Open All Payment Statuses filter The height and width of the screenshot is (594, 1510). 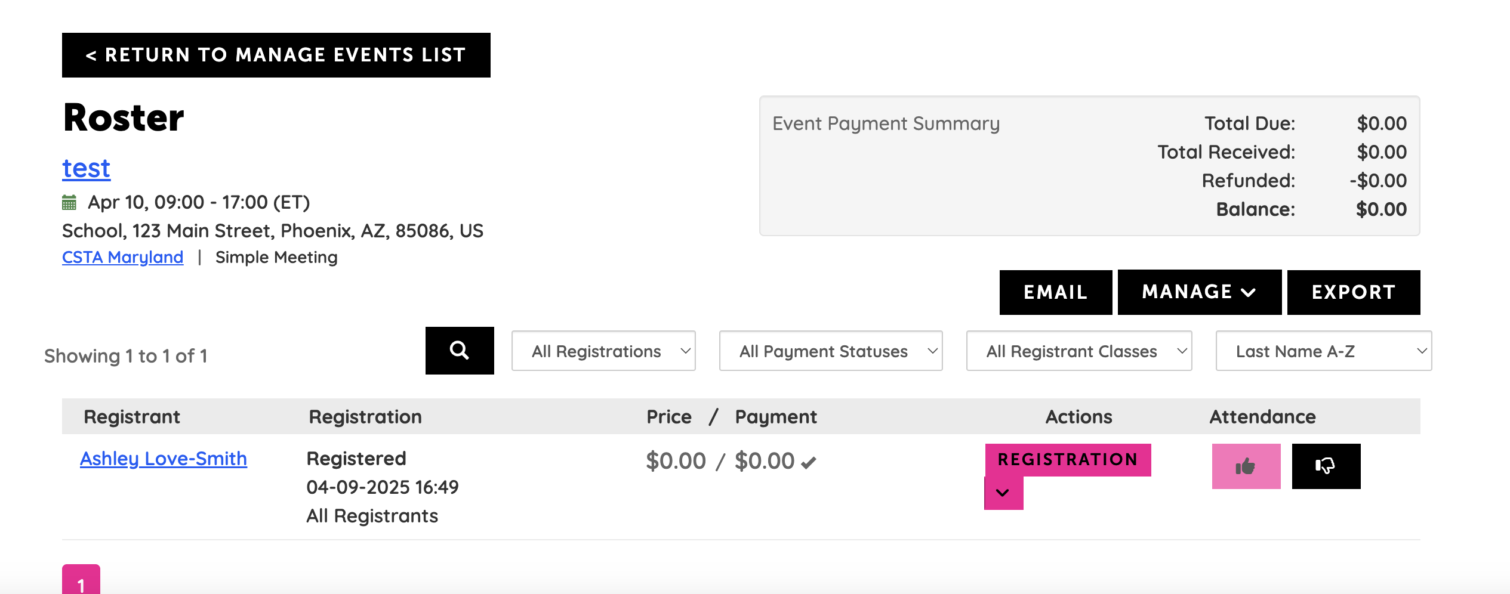tap(830, 351)
